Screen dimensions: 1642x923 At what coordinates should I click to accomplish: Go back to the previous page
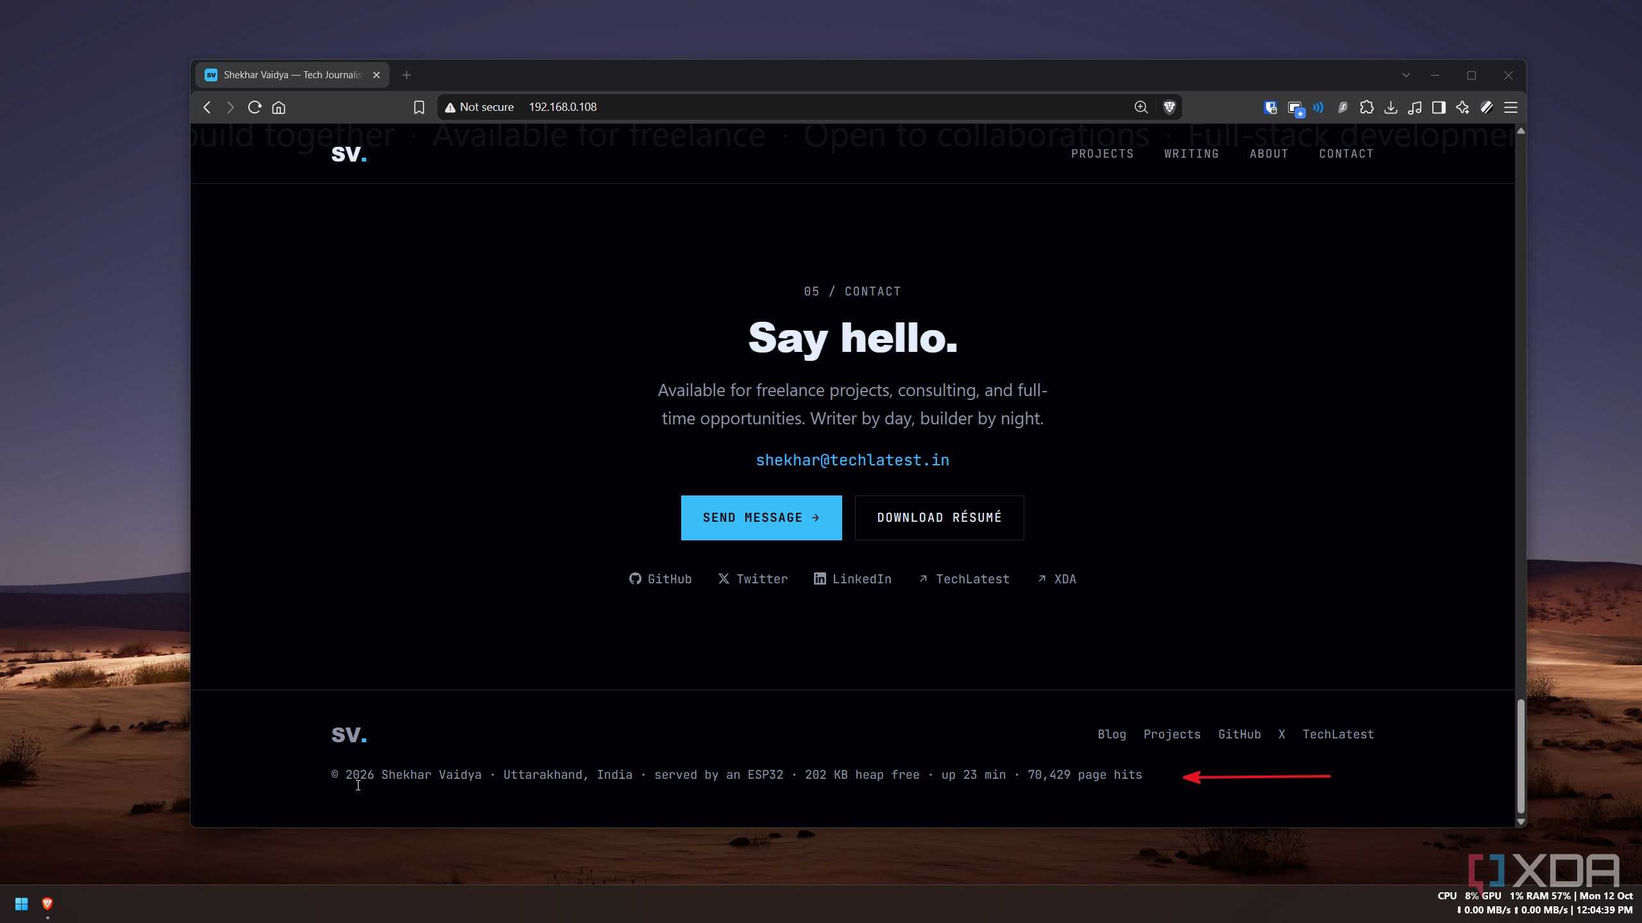[207, 107]
